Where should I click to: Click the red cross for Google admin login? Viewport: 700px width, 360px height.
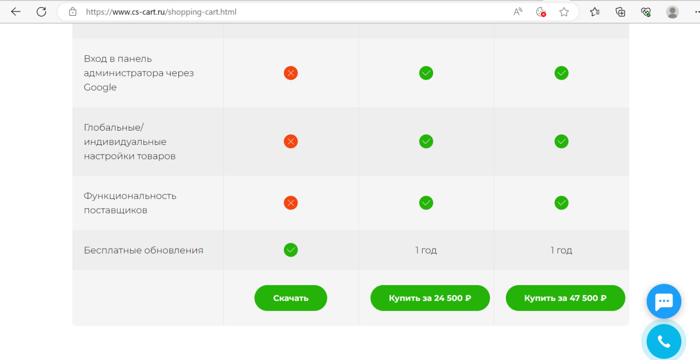click(x=290, y=73)
